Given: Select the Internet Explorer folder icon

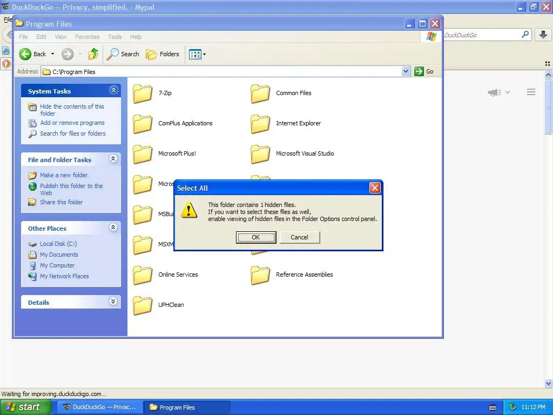Looking at the screenshot, I should pyautogui.click(x=260, y=124).
